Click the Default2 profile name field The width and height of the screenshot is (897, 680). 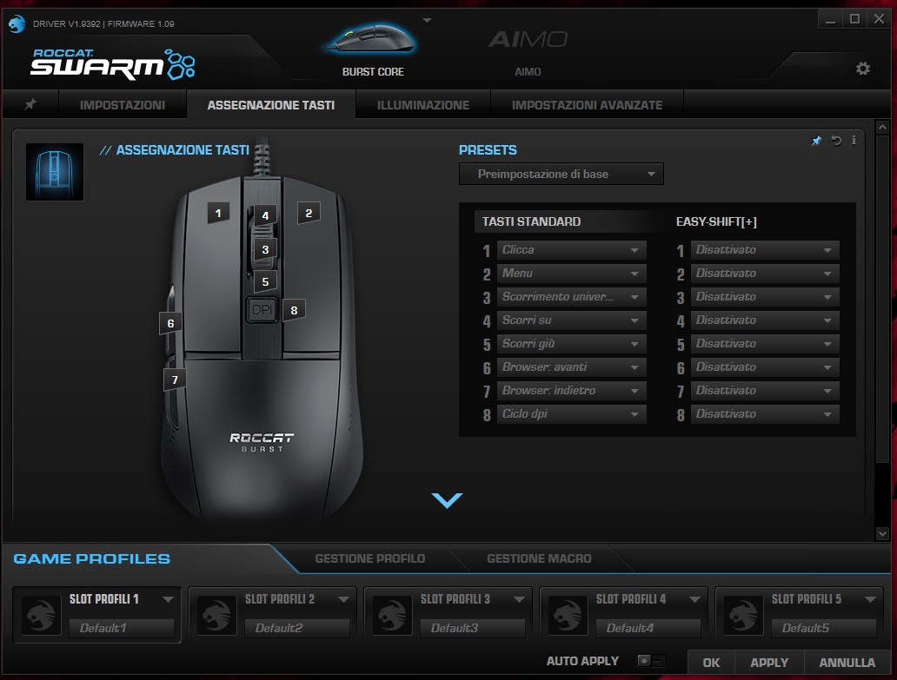coord(297,628)
